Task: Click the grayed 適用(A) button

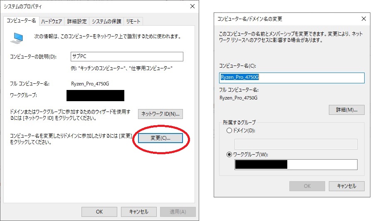Action: click(x=178, y=212)
